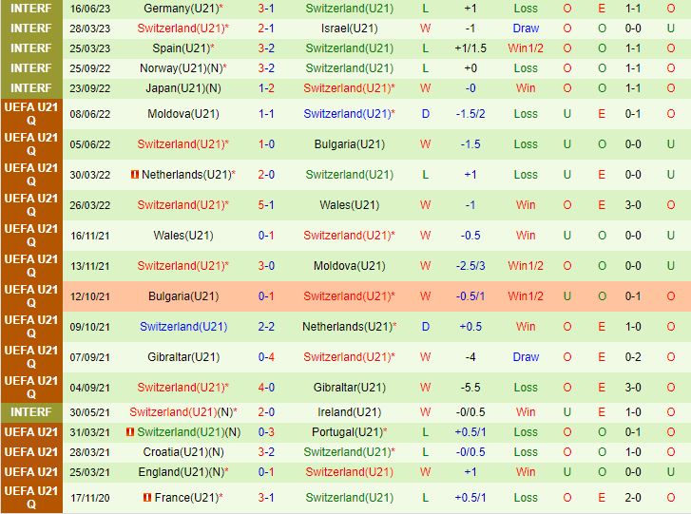The width and height of the screenshot is (691, 514).
Task: Open Israel(U21) team page
Action: point(349,29)
